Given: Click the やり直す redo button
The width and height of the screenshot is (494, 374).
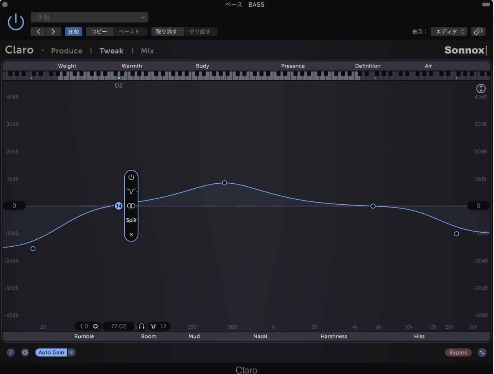Looking at the screenshot, I should (x=200, y=32).
